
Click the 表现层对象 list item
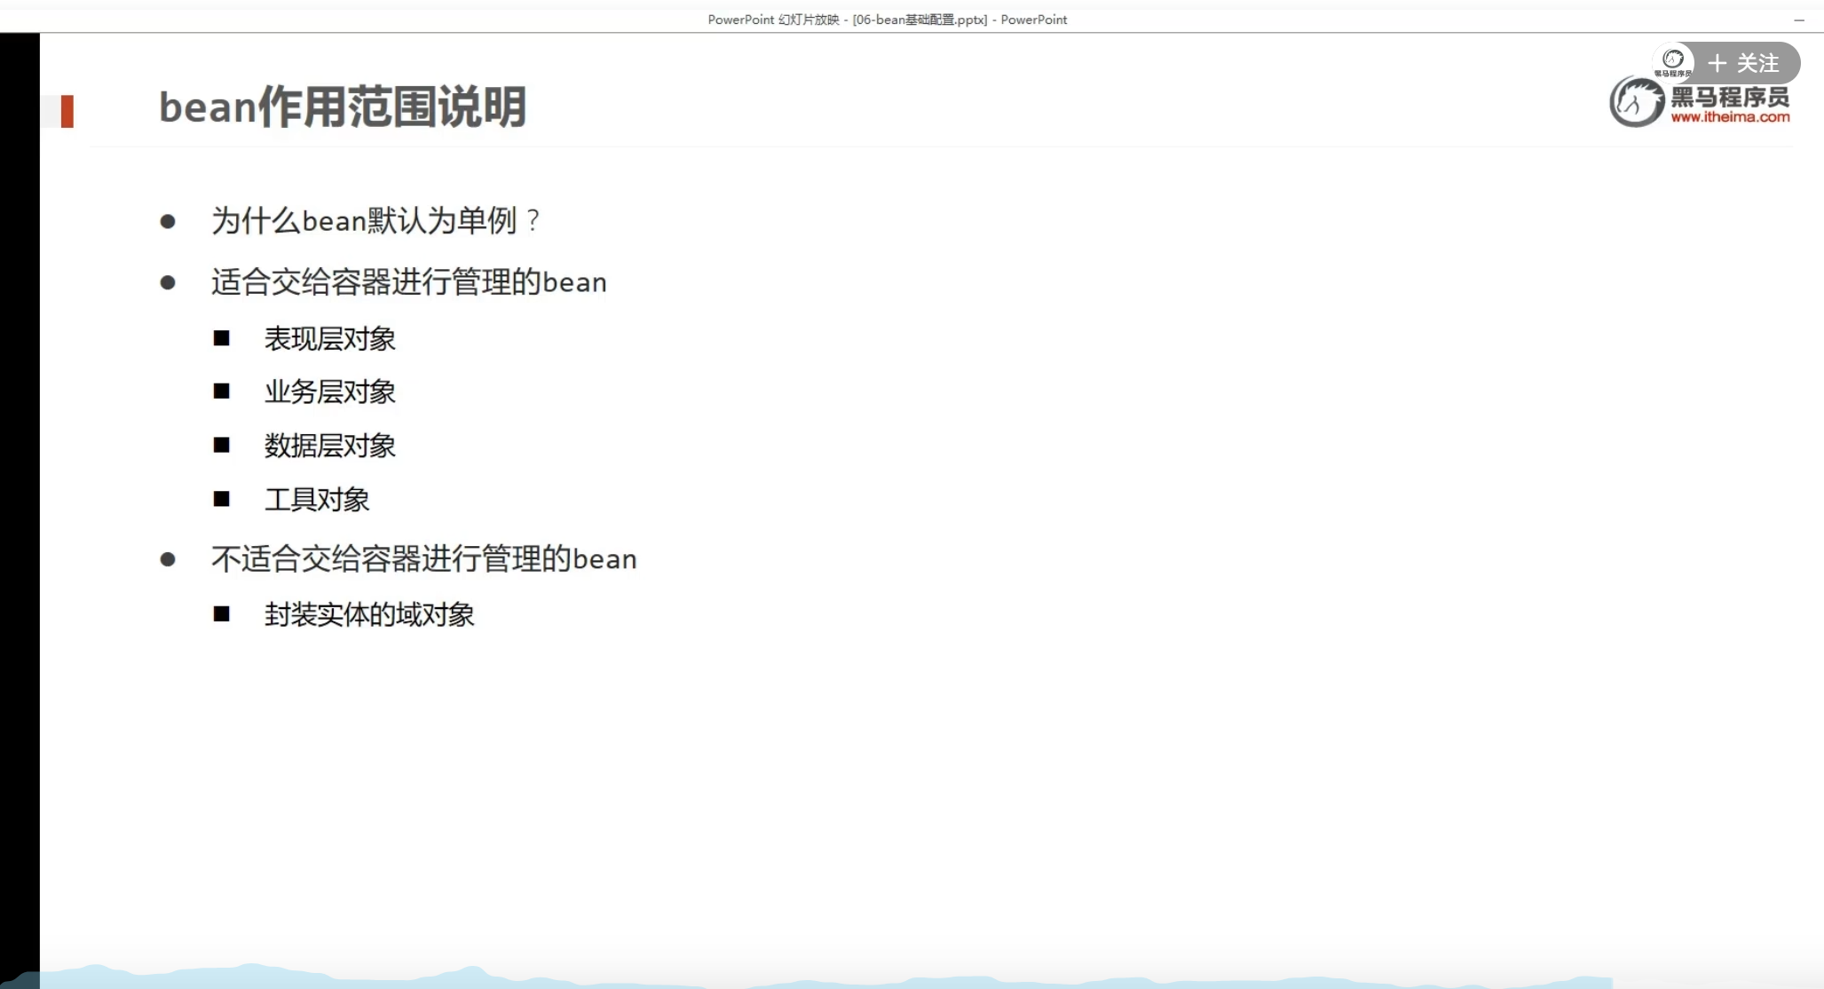[x=329, y=338]
